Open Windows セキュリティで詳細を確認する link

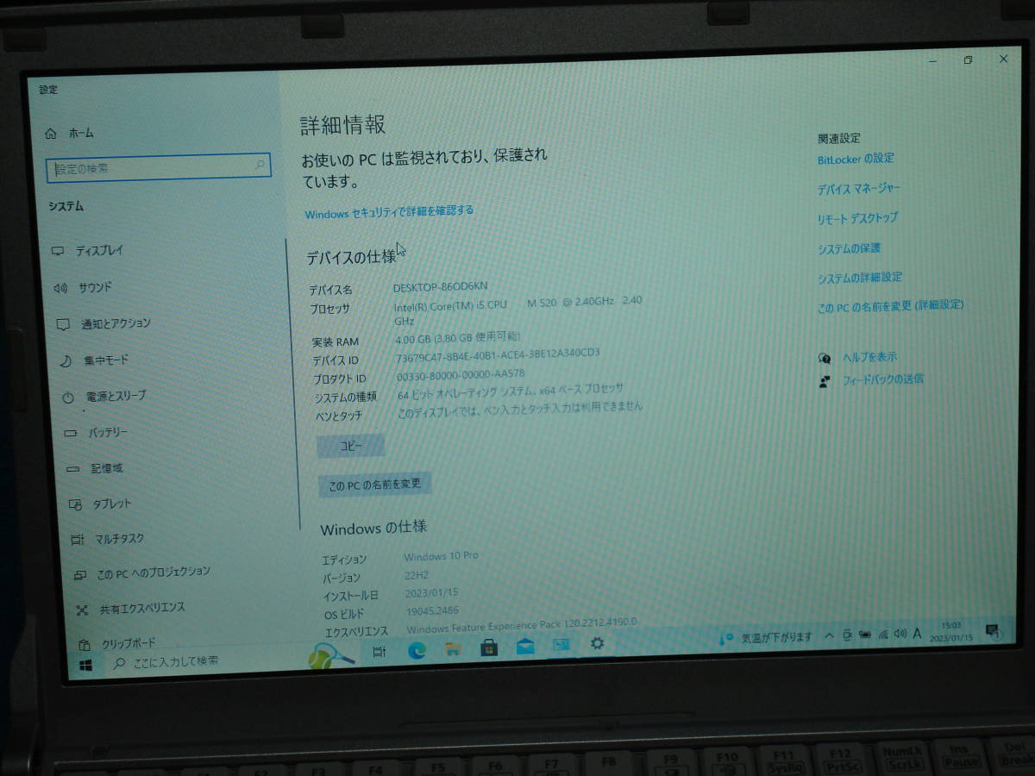[x=389, y=211]
